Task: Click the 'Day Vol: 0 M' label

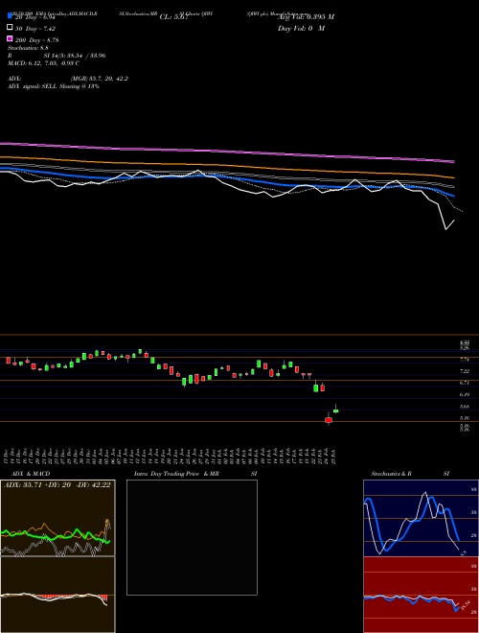Action: click(301, 29)
